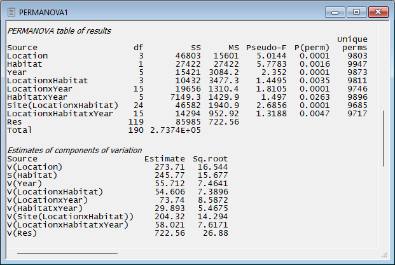Click the 'Estimates of components of variation' heading
The width and height of the screenshot is (395, 265).
coord(74,149)
